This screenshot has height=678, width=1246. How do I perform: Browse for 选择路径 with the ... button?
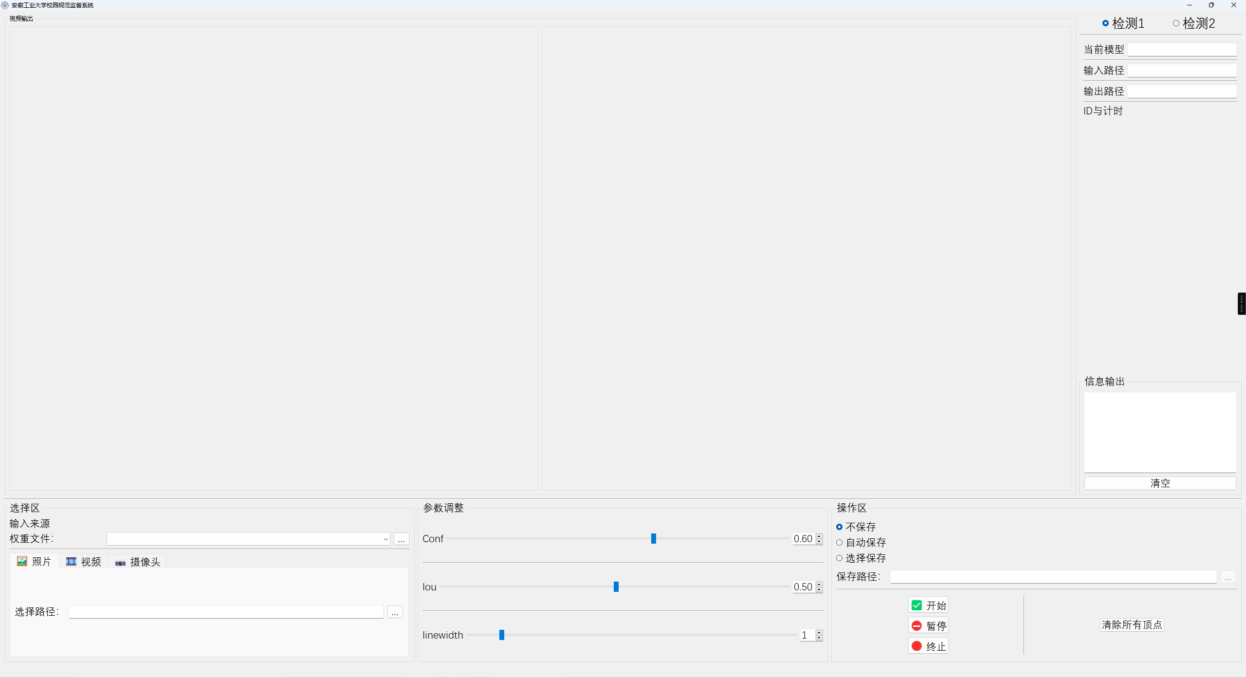tap(395, 612)
